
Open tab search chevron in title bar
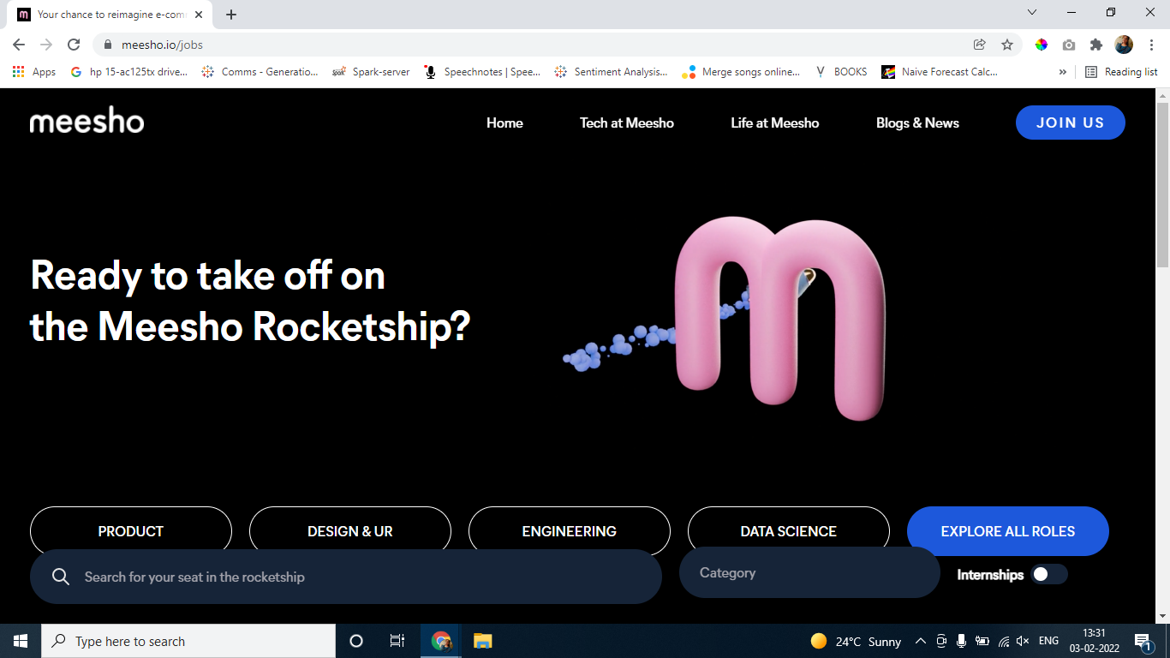[1032, 12]
